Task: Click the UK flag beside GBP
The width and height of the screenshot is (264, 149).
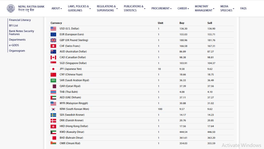Action: coord(53,40)
